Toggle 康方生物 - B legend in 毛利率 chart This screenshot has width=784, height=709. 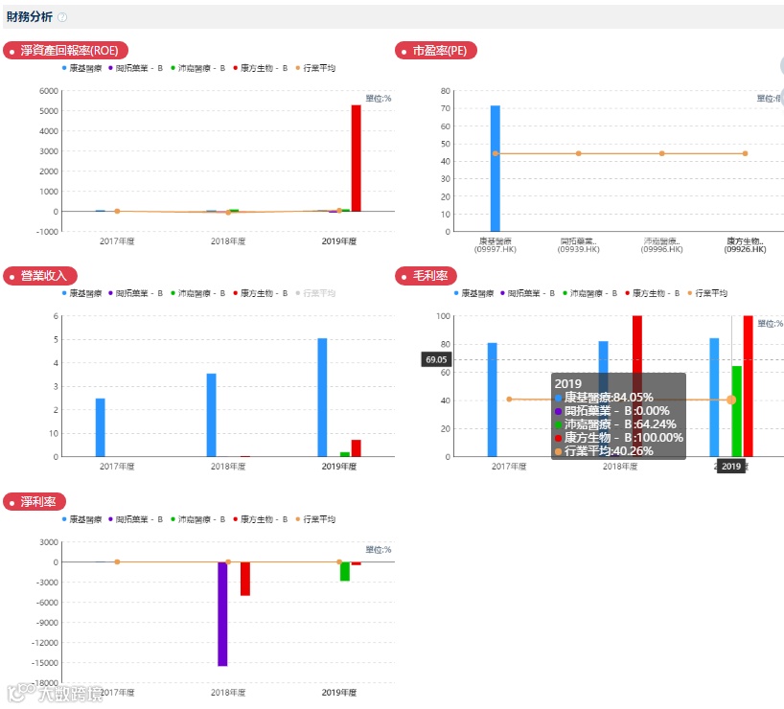[x=653, y=293]
